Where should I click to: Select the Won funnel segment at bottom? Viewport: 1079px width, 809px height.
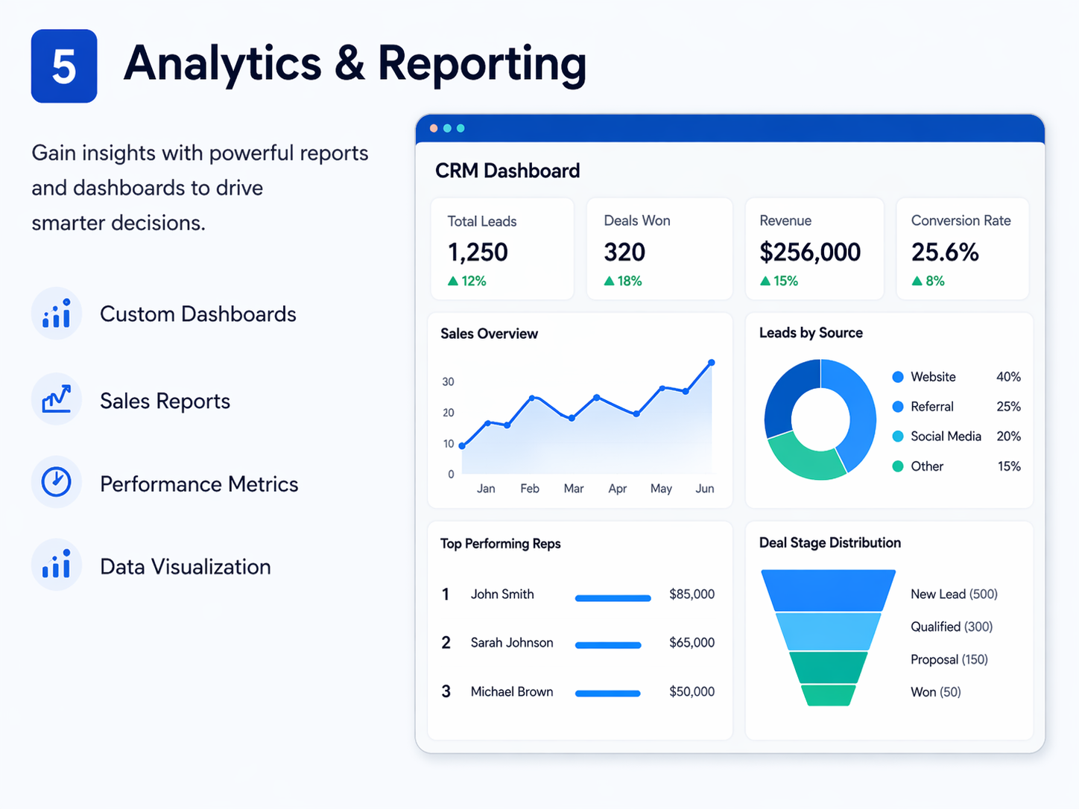coord(828,695)
